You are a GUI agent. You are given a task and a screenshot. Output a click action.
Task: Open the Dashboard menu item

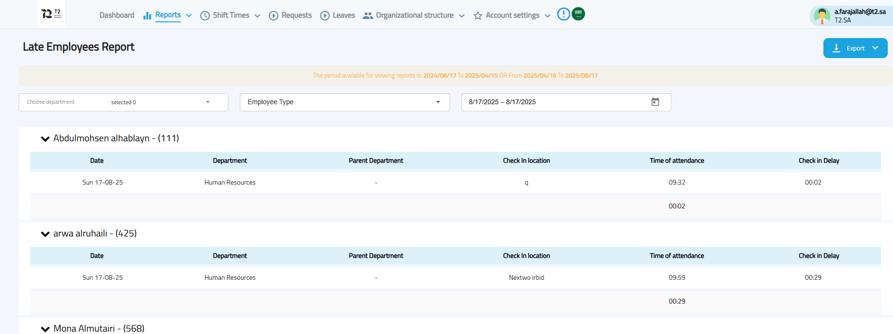point(117,15)
